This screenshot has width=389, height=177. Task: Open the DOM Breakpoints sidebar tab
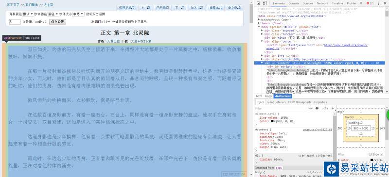(x=300, y=102)
